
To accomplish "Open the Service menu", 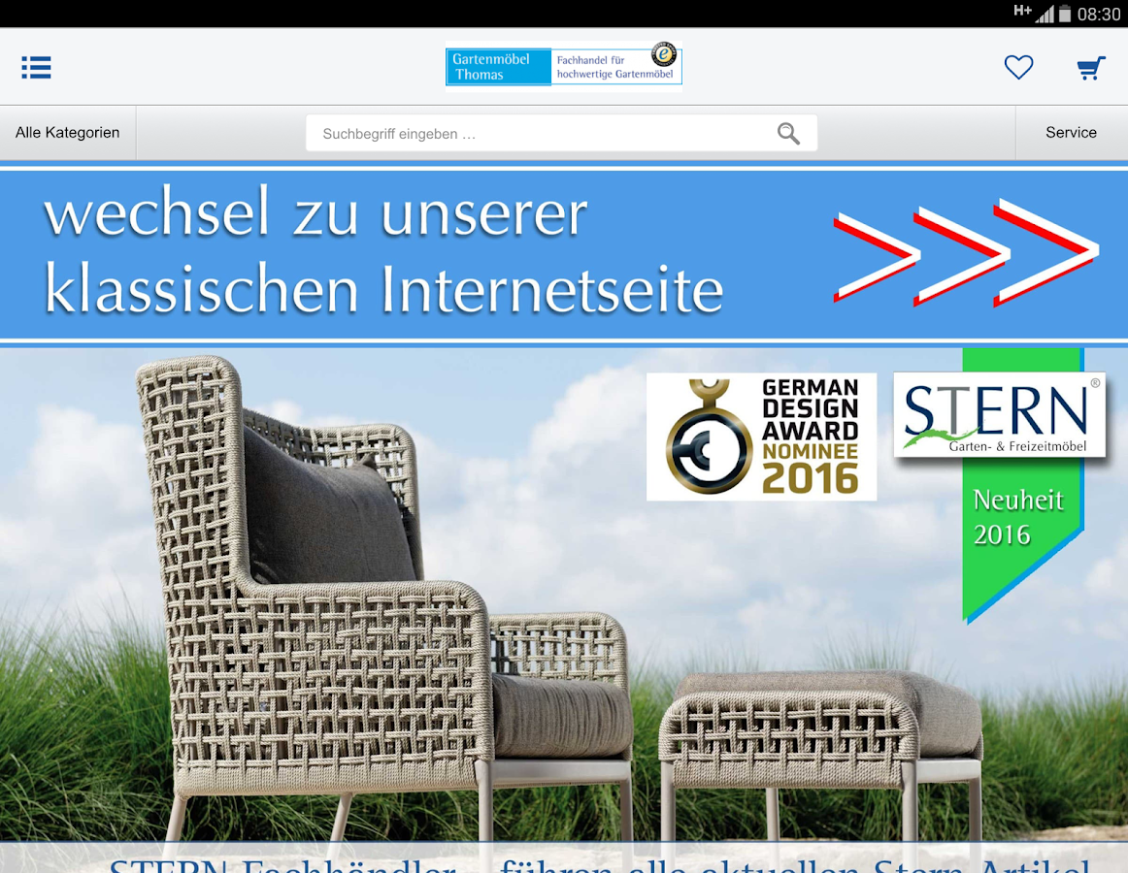I will click(x=1071, y=132).
